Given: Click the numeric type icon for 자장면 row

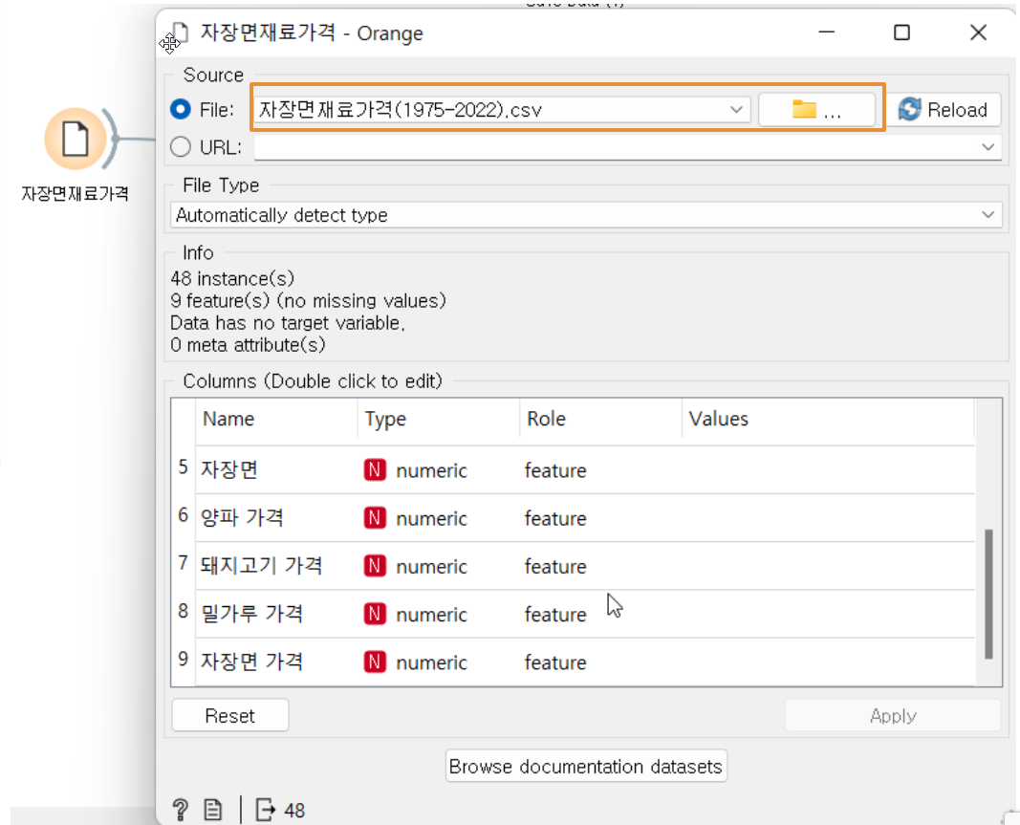Looking at the screenshot, I should coord(375,469).
